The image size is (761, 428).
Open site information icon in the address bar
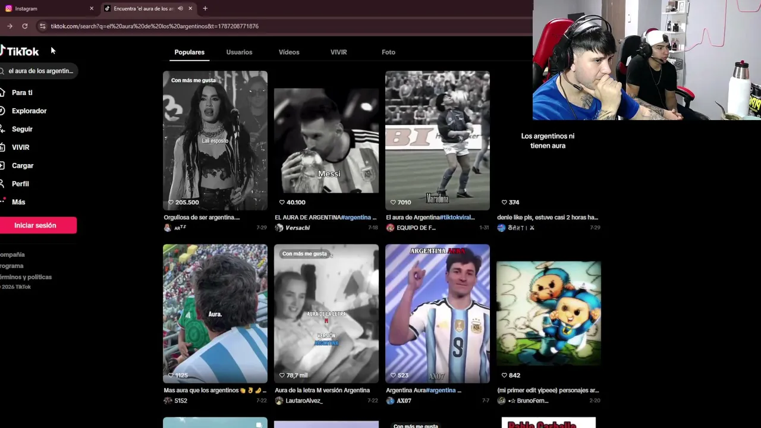pyautogui.click(x=42, y=26)
